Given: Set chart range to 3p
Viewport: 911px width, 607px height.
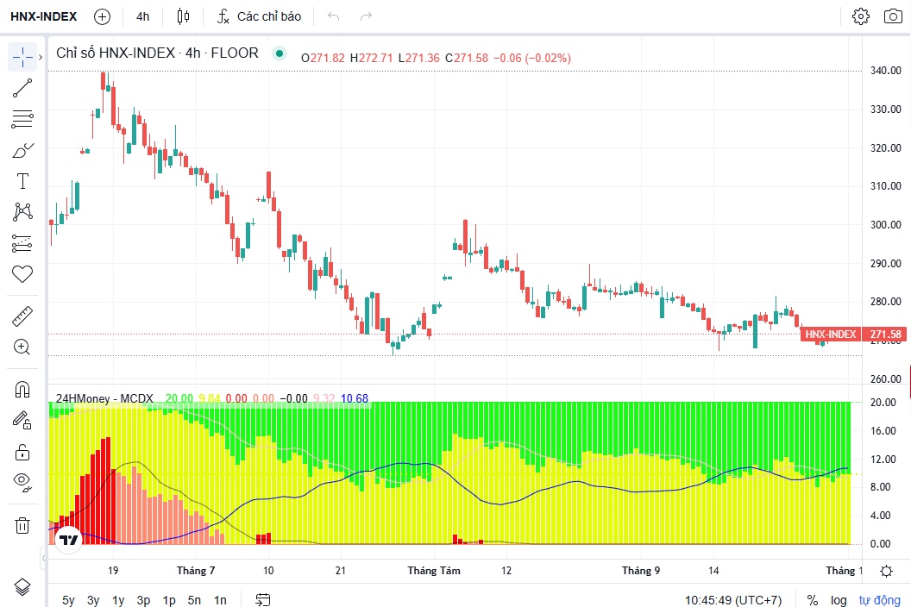Looking at the screenshot, I should tap(143, 600).
